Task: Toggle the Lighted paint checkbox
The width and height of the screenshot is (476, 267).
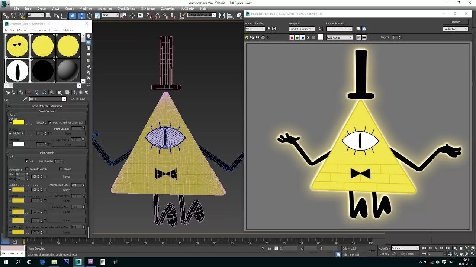Action: pyautogui.click(x=10, y=123)
